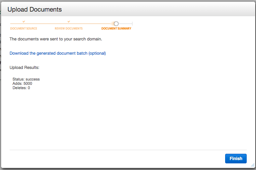Select the Document Summary step circle
256x170 pixels.
pyautogui.click(x=116, y=24)
